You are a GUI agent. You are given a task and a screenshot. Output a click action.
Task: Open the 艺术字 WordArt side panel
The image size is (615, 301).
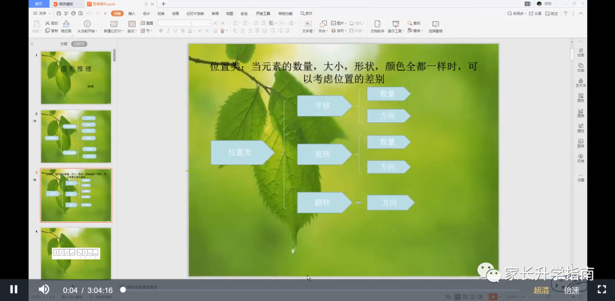pyautogui.click(x=580, y=83)
